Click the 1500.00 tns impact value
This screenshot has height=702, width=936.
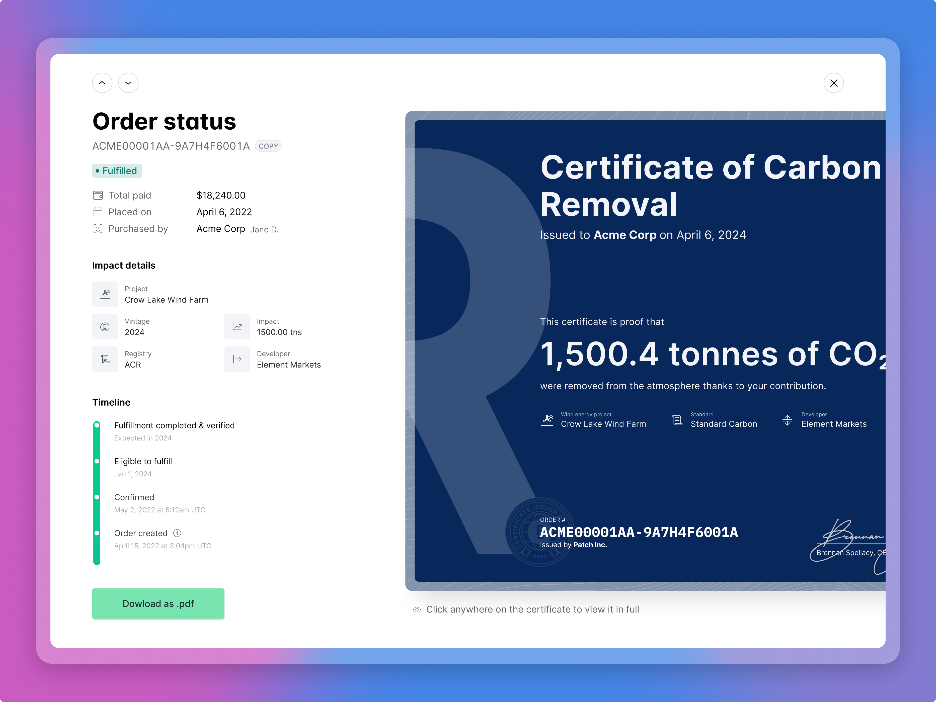(x=279, y=332)
